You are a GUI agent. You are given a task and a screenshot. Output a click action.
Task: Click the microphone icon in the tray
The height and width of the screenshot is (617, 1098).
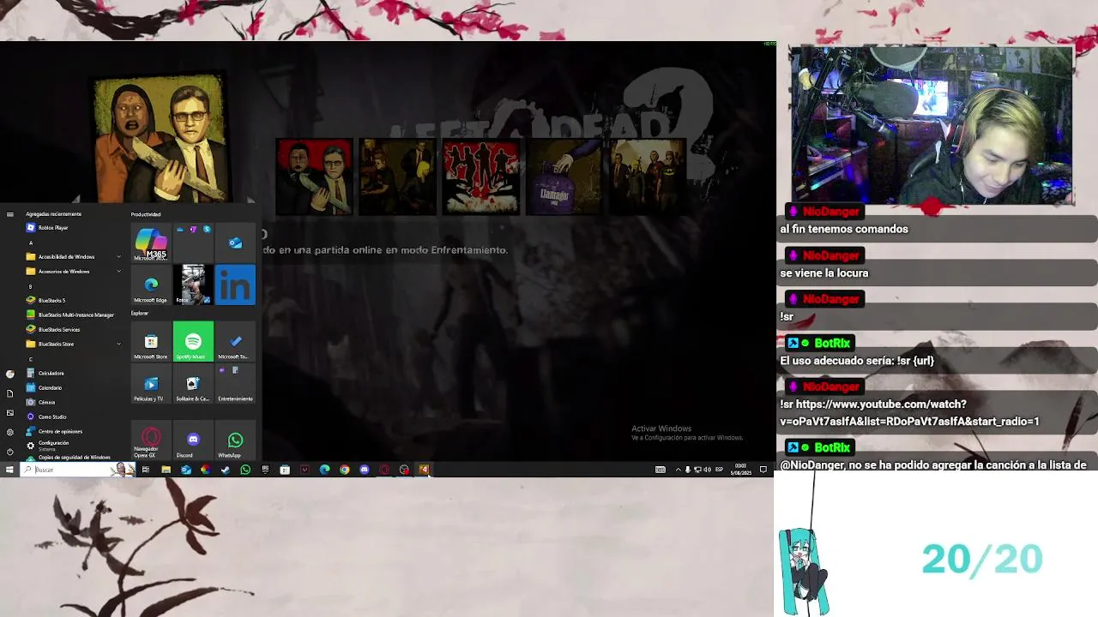tap(687, 470)
